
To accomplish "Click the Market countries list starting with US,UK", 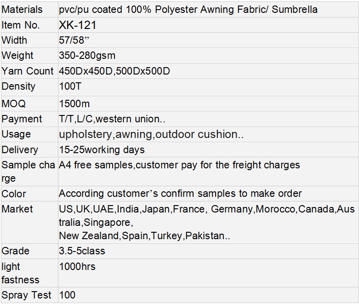I will 206,209.
